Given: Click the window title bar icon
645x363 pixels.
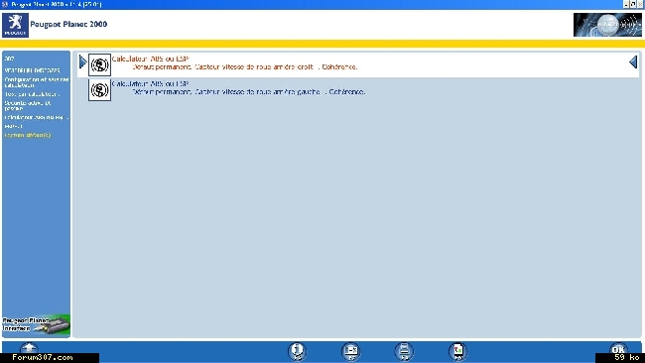Looking at the screenshot, I should [x=5, y=4].
